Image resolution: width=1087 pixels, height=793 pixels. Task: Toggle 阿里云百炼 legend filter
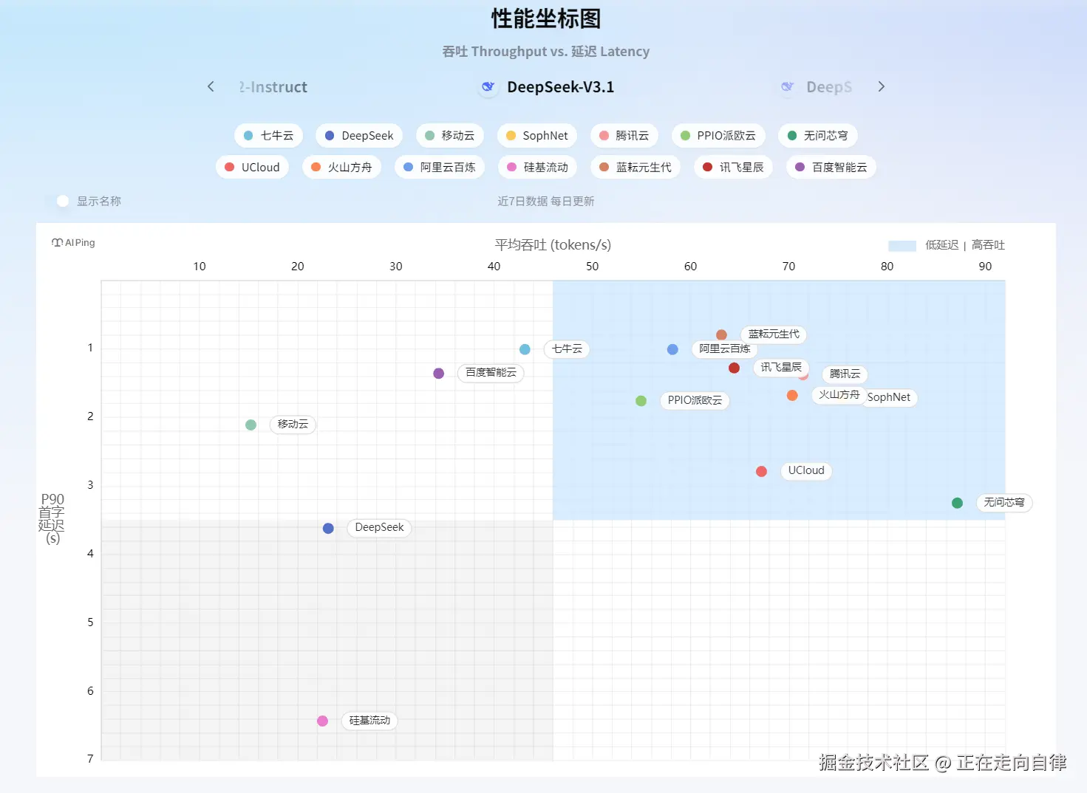(440, 168)
